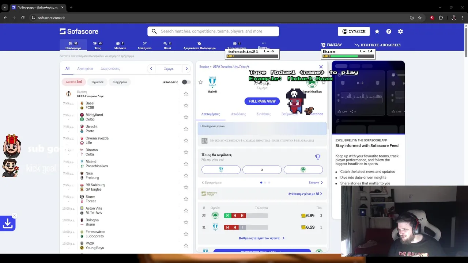The image size is (468, 263).
Task: Favourite the Utrecht vs Porto match
Action: pyautogui.click(x=186, y=129)
